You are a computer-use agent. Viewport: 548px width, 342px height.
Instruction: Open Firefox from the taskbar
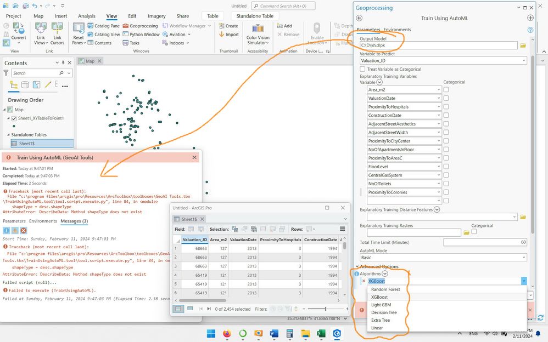(x=227, y=334)
